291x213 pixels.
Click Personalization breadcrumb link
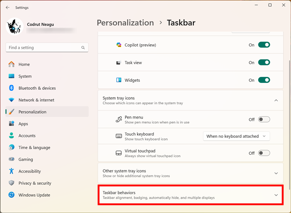click(125, 23)
